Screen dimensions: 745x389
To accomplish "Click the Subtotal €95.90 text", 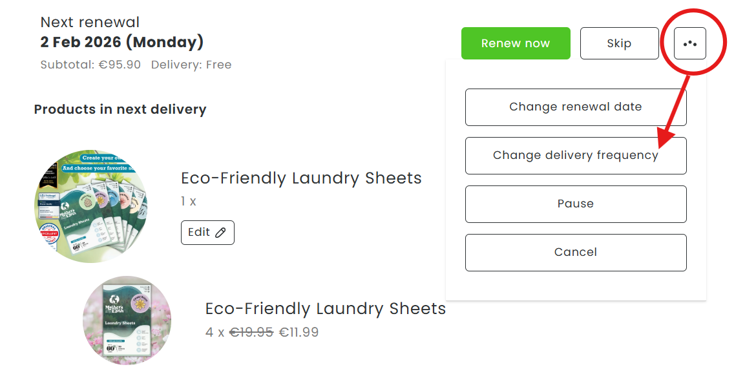I will pos(90,65).
